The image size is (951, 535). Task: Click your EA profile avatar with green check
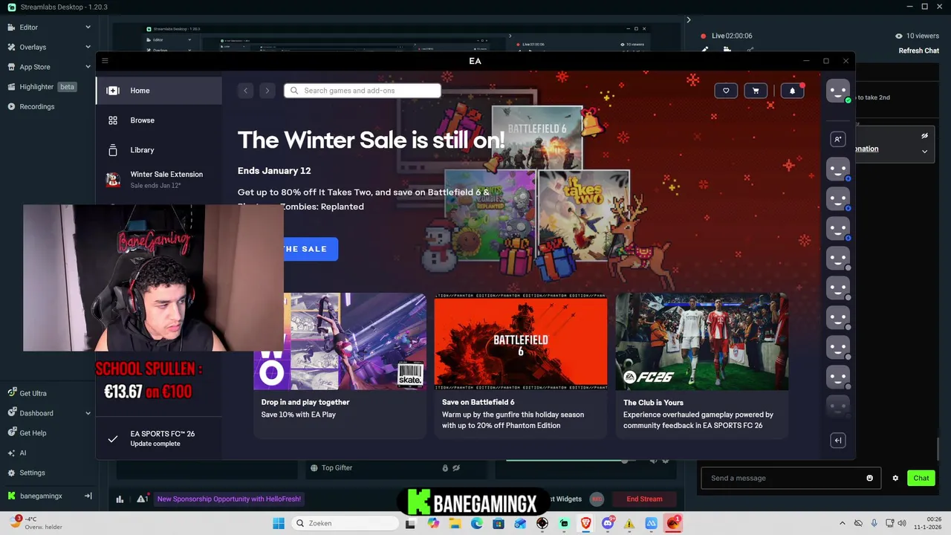838,91
